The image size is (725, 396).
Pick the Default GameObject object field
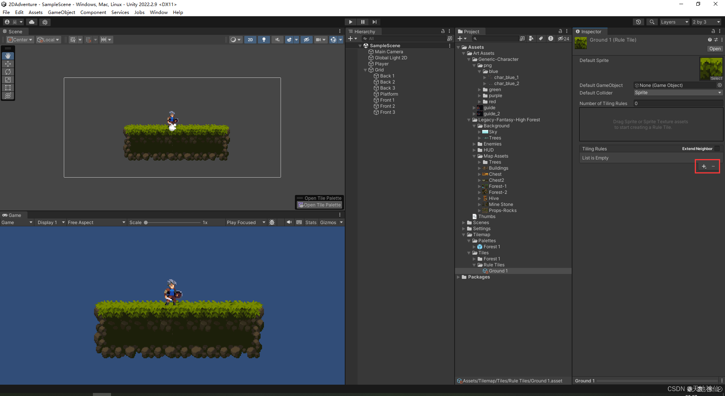[x=678, y=85]
